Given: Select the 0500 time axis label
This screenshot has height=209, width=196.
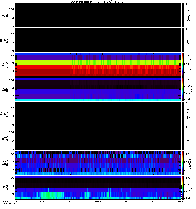Looking at the screenshot, I should (98, 201).
